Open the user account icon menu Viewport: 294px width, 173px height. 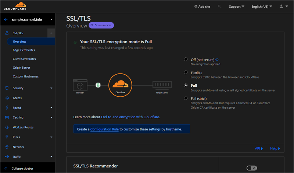coord(281,6)
